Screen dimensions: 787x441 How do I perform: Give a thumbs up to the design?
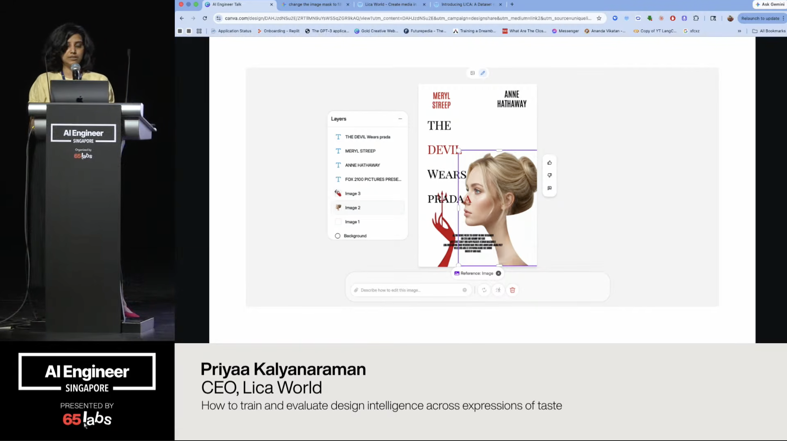(549, 163)
